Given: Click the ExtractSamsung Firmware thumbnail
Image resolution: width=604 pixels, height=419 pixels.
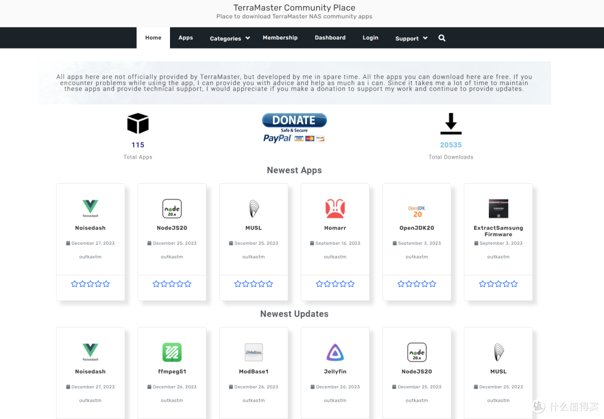Looking at the screenshot, I should pyautogui.click(x=498, y=208).
